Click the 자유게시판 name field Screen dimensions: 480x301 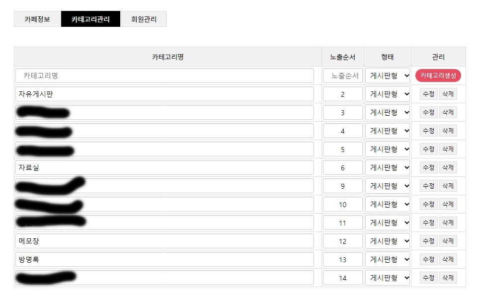pyautogui.click(x=165, y=94)
